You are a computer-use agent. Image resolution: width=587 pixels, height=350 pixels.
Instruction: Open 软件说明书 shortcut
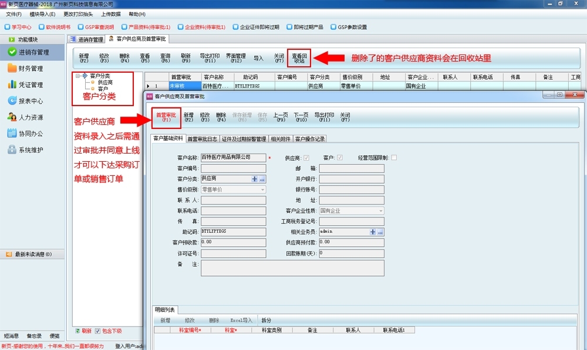55,27
